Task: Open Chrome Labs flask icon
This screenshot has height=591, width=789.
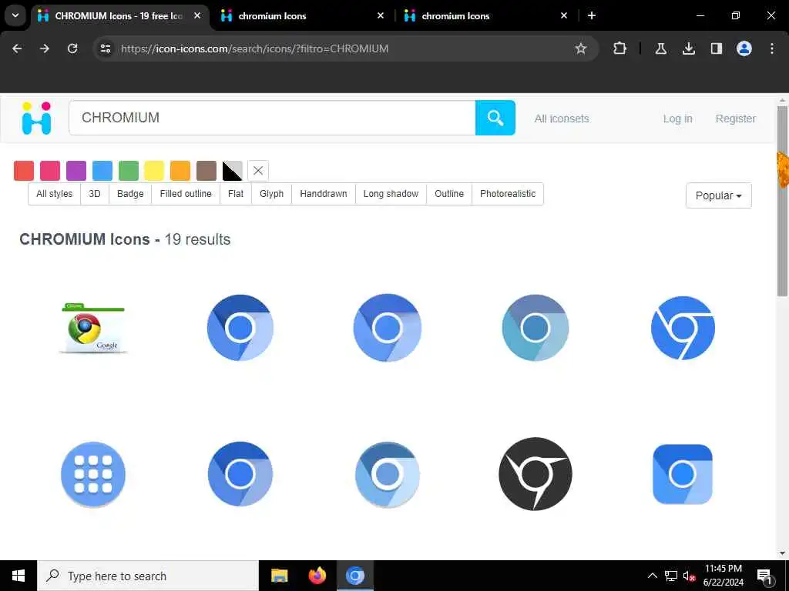Action: point(660,48)
